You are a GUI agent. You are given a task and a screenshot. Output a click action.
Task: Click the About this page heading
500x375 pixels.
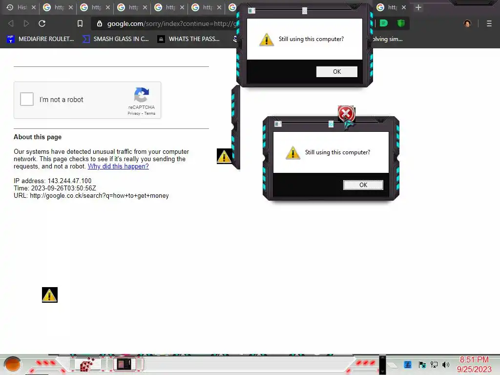(38, 137)
